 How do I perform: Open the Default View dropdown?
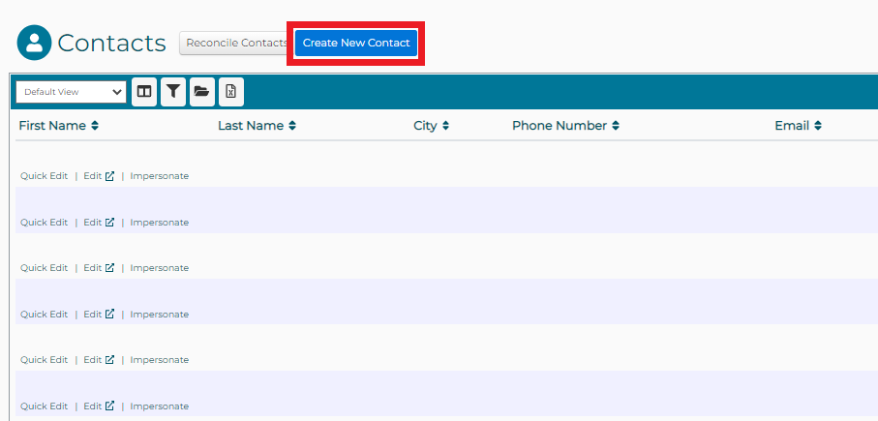point(72,92)
